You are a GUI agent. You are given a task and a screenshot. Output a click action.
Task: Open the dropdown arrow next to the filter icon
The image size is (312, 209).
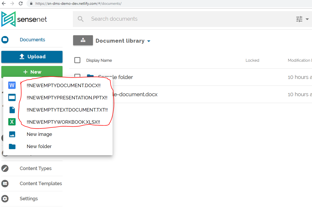coord(307,19)
